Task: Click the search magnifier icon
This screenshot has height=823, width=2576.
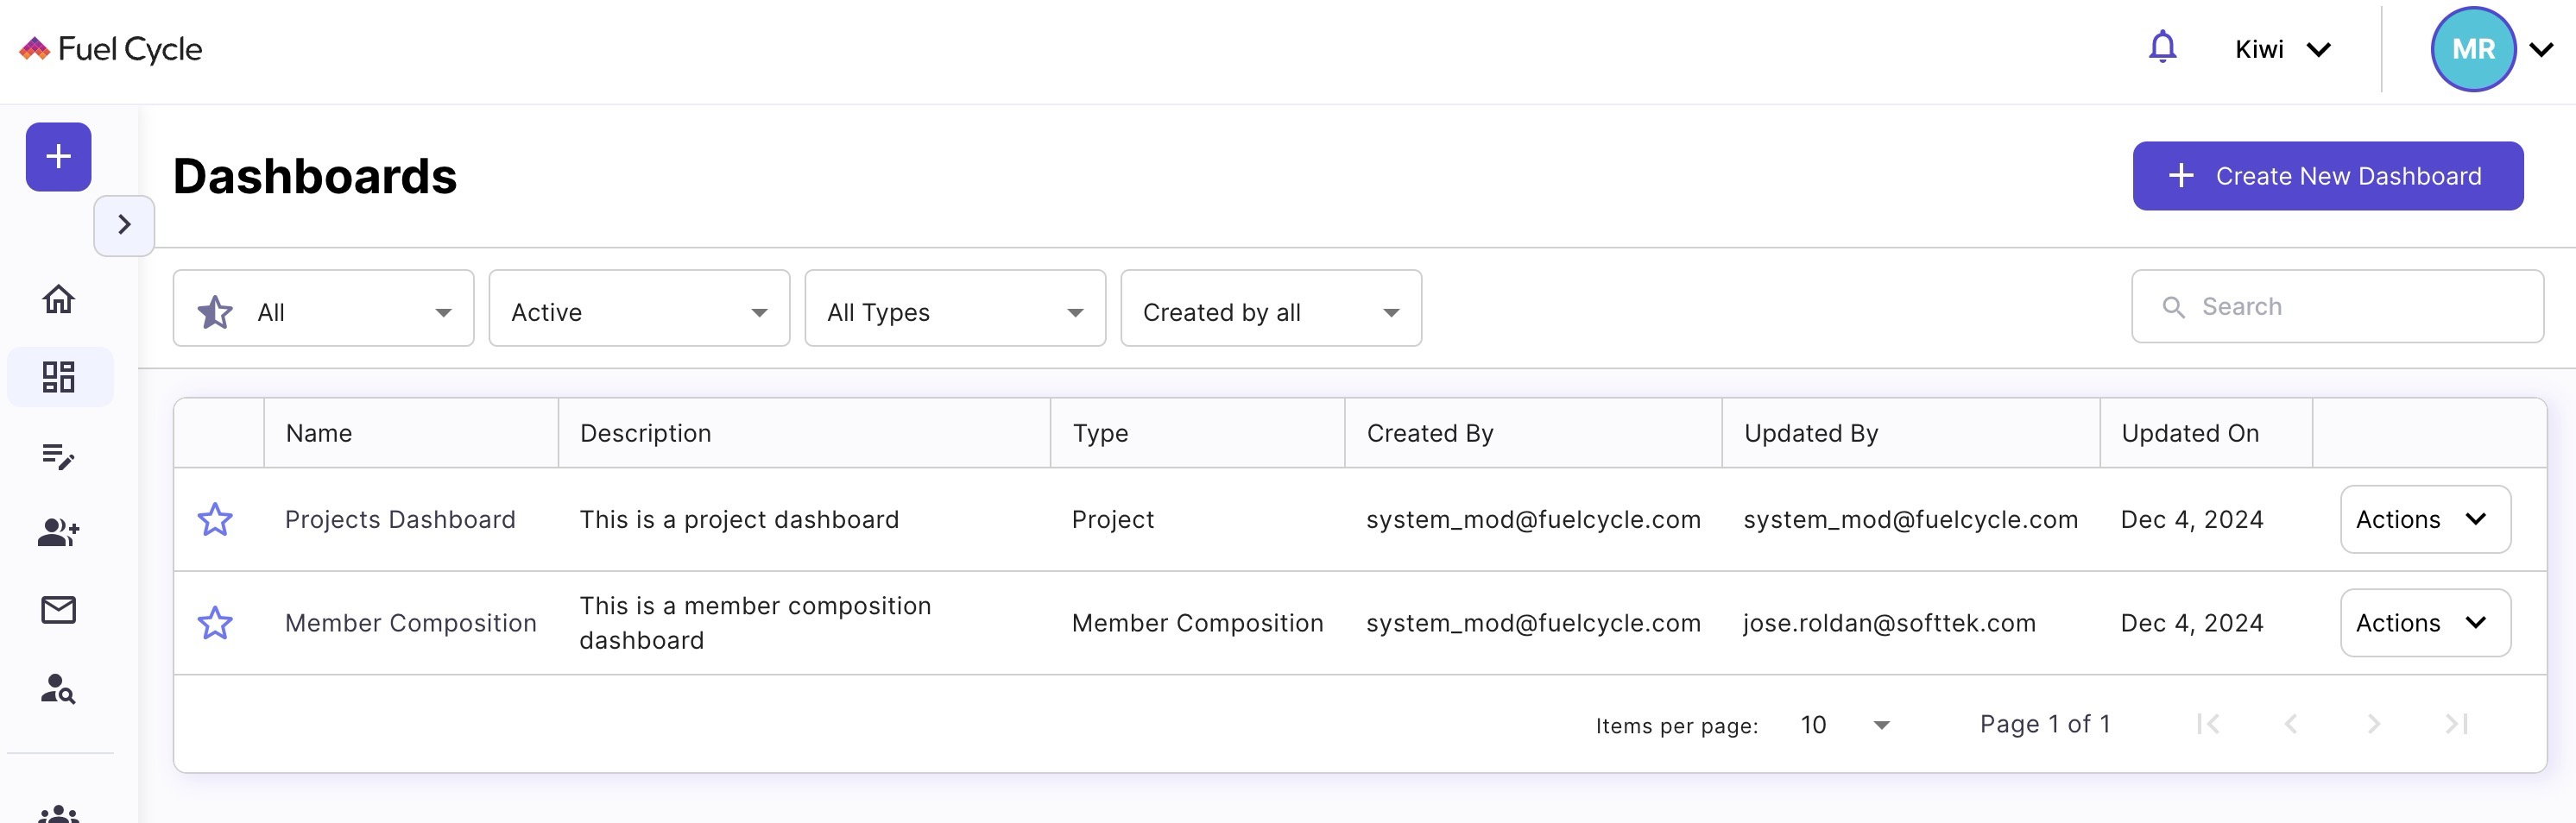Action: (2173, 308)
